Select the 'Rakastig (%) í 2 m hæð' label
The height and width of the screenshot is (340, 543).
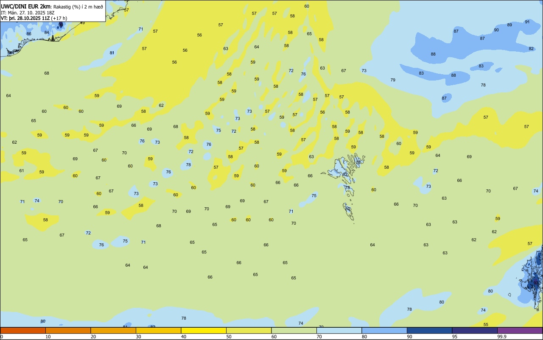pyautogui.click(x=78, y=6)
